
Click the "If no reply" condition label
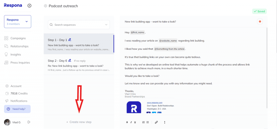click(x=80, y=61)
